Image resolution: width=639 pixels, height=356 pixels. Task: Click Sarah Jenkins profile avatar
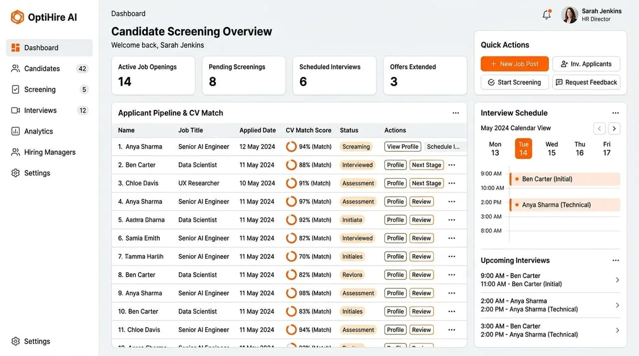click(570, 15)
